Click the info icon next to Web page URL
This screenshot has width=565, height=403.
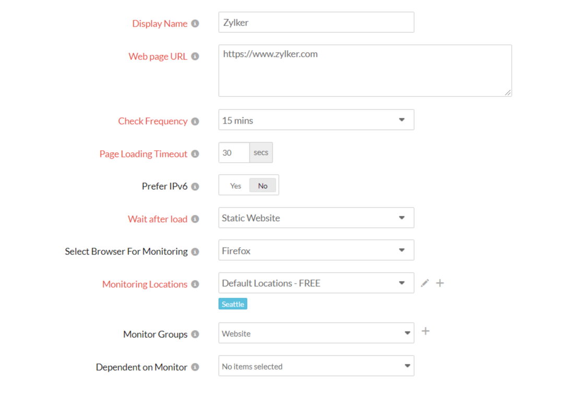click(x=195, y=56)
